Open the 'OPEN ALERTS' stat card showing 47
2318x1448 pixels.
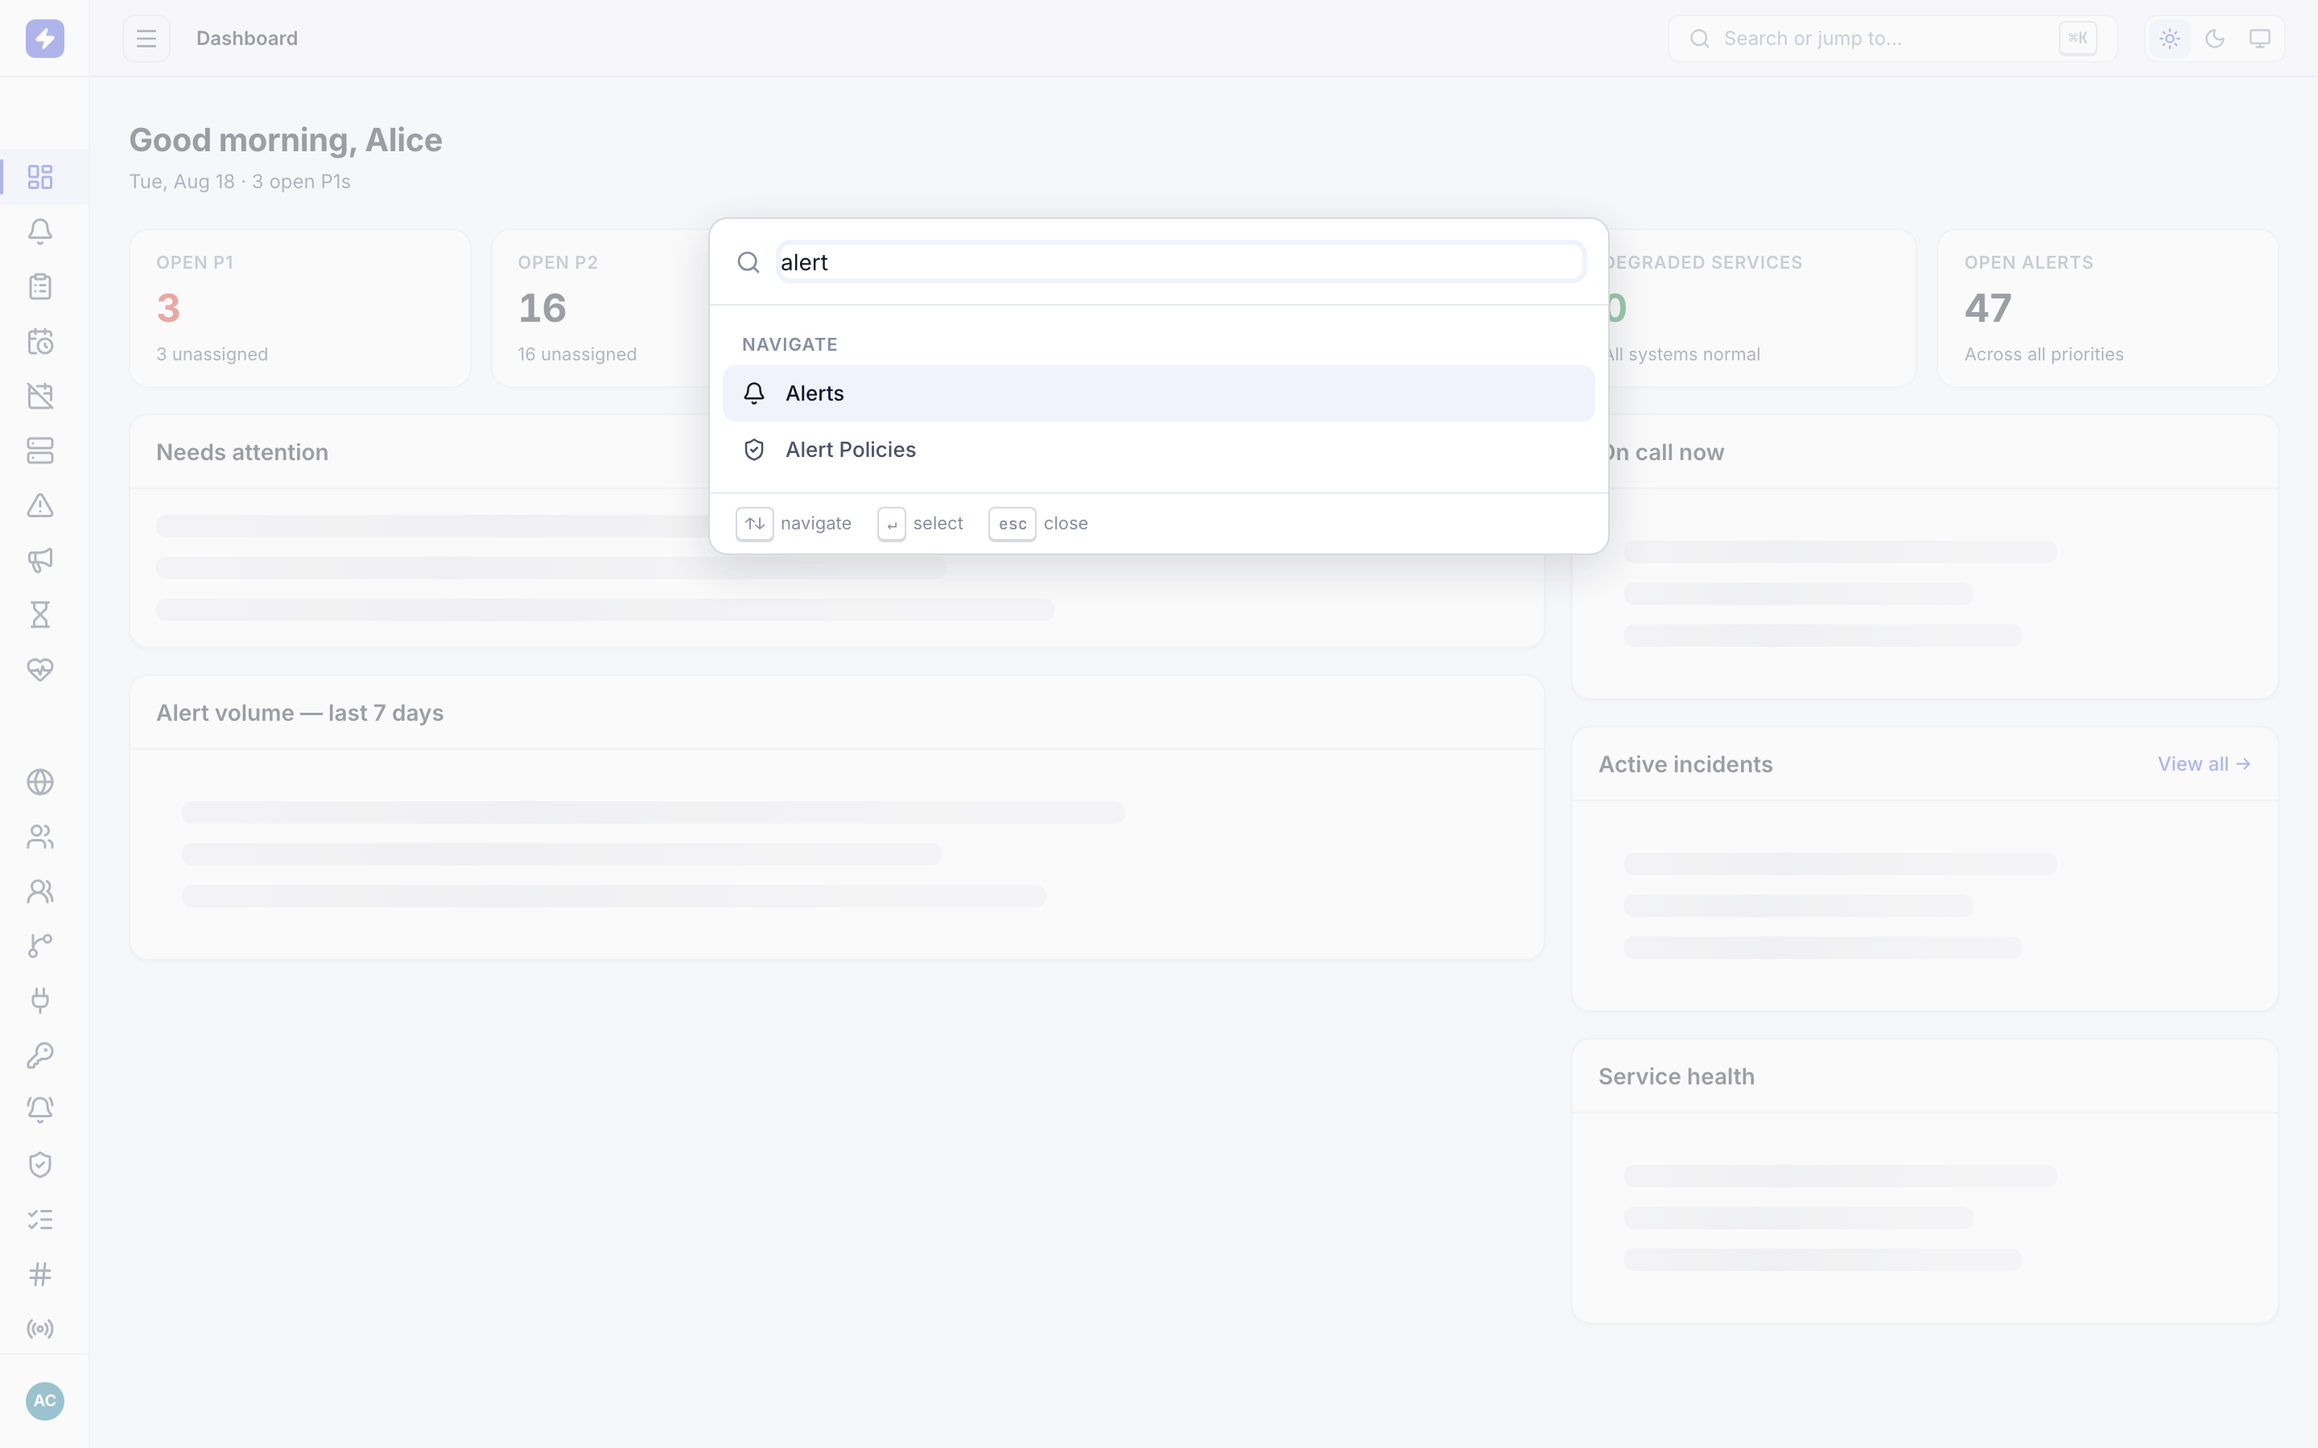(x=2107, y=308)
